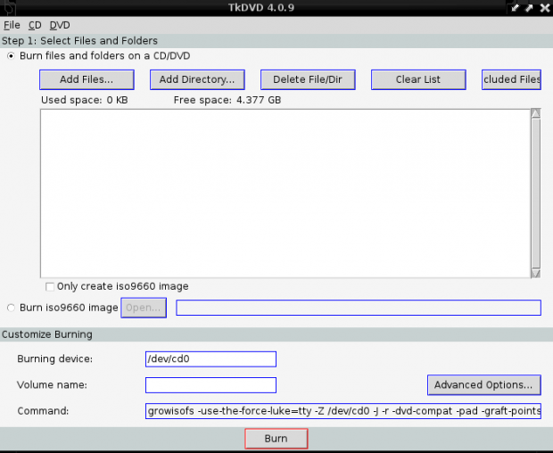
Task: Click the file list vertical scrollbar track
Action: [x=536, y=194]
